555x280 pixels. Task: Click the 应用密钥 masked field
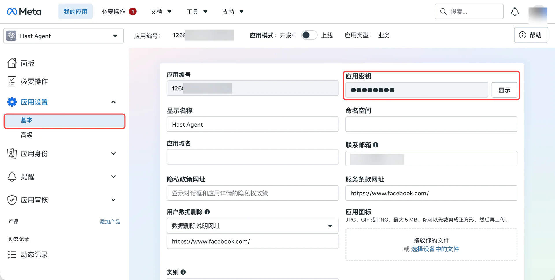click(417, 90)
